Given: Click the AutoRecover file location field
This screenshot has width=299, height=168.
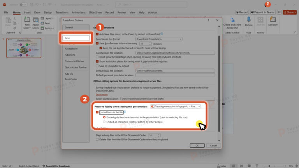Looking at the screenshot, I should point(175,53).
